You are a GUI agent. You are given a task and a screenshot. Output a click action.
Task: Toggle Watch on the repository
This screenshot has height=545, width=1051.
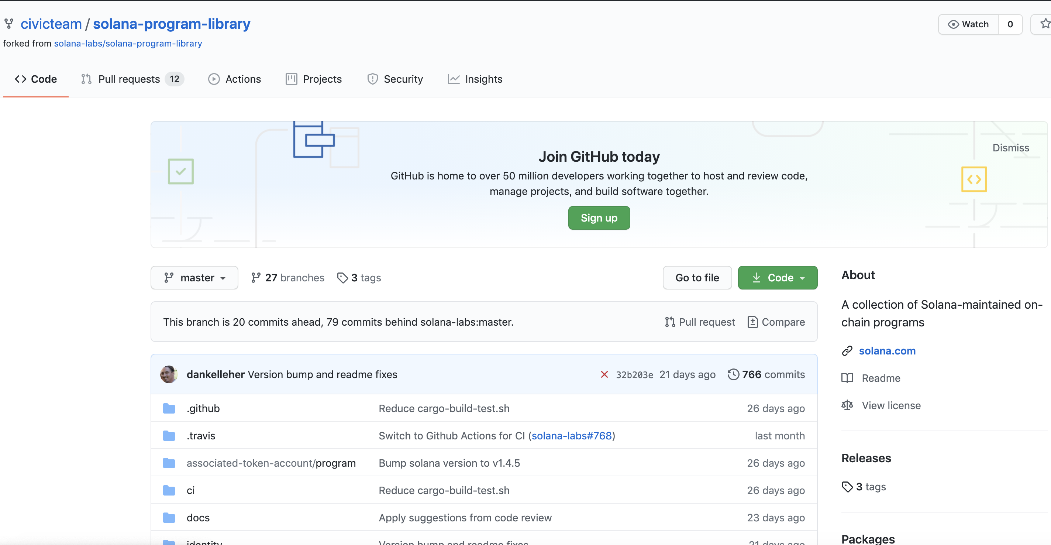pos(968,24)
